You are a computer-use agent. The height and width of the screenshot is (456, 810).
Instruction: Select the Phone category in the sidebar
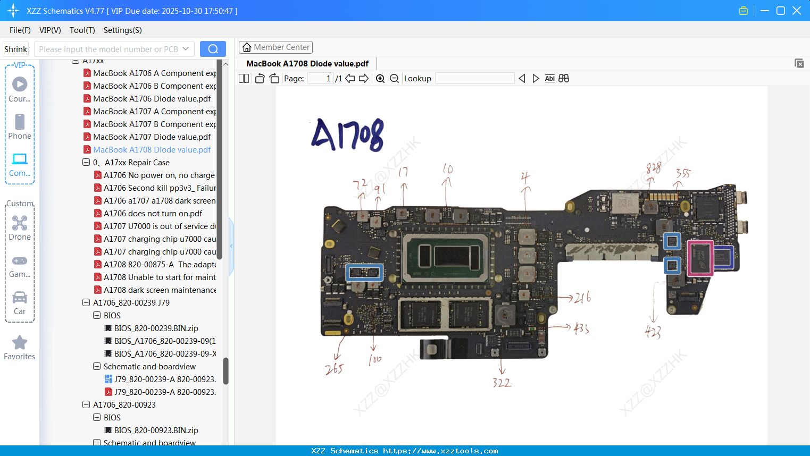tap(20, 127)
